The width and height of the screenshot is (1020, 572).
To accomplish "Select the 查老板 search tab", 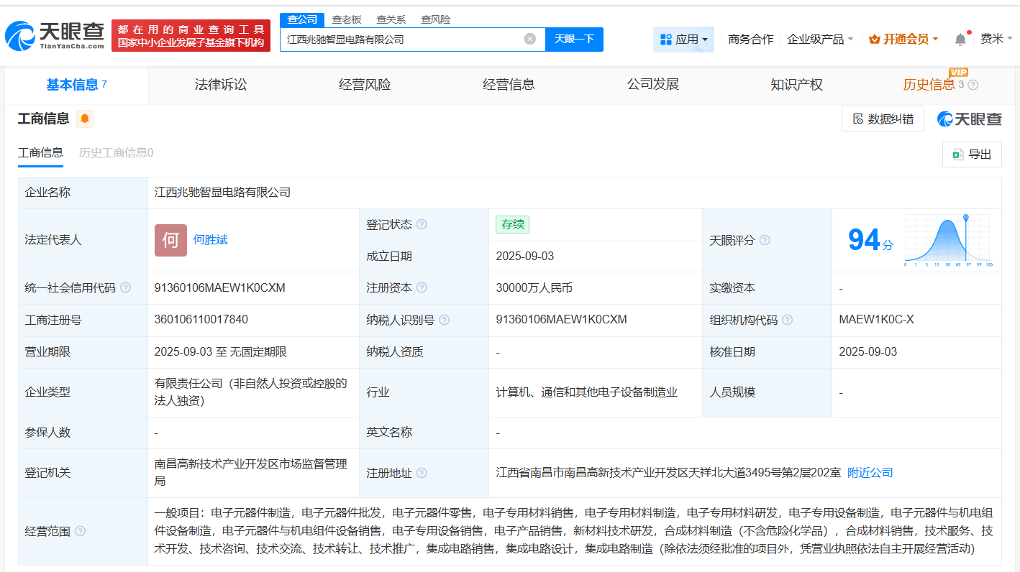I will [x=347, y=19].
